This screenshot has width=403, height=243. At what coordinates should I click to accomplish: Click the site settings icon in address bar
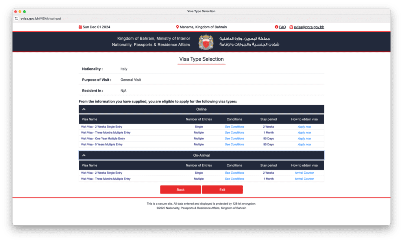tap(16, 19)
